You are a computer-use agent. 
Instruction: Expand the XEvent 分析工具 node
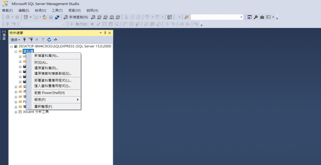(16, 112)
